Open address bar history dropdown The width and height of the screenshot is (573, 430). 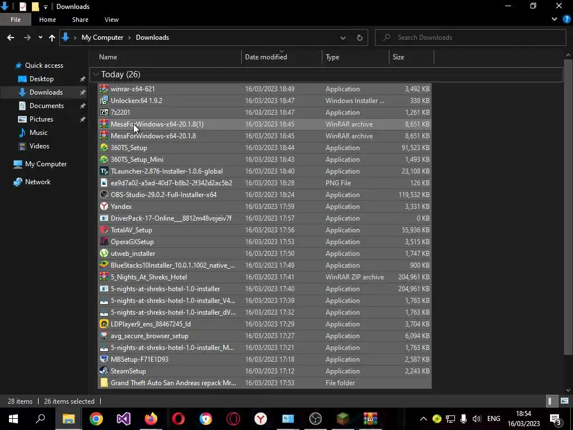pyautogui.click(x=343, y=38)
